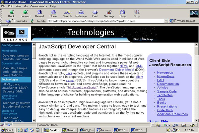Follow the Document Object Model link
The height and width of the screenshot is (133, 199).
116,69
